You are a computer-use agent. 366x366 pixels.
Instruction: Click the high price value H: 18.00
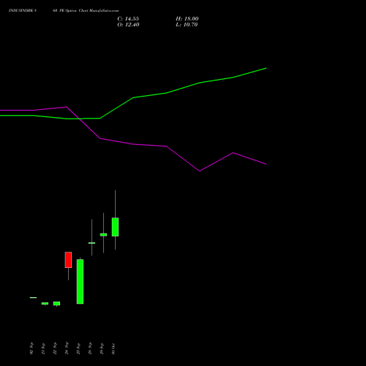pos(187,19)
